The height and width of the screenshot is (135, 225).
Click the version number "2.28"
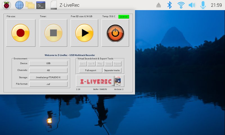[78, 89]
